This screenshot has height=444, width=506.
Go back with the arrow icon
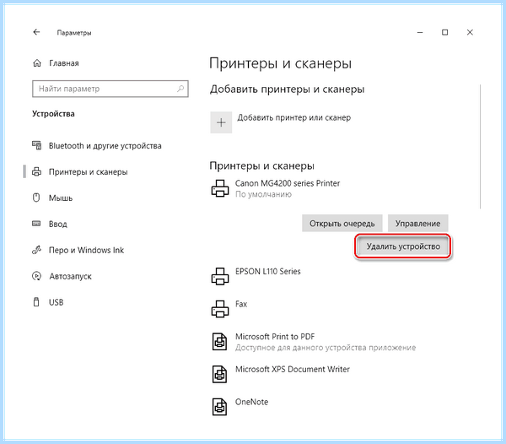click(36, 32)
